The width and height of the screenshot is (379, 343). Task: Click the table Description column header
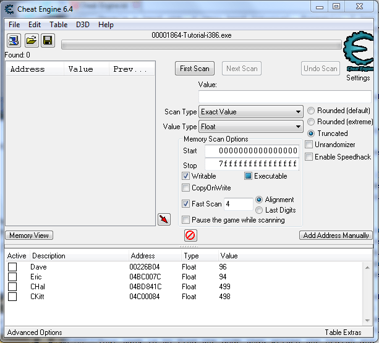pyautogui.click(x=79, y=256)
